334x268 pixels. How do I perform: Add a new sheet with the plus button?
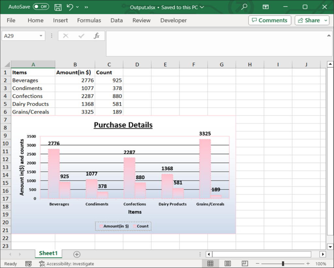[x=76, y=254]
